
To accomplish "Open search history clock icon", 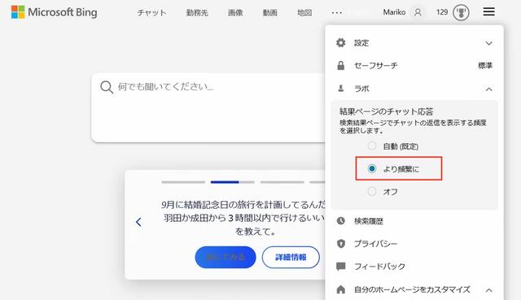I will [340, 220].
